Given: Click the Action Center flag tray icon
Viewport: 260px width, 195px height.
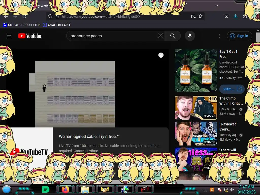Looking at the screenshot, I should 220,189.
